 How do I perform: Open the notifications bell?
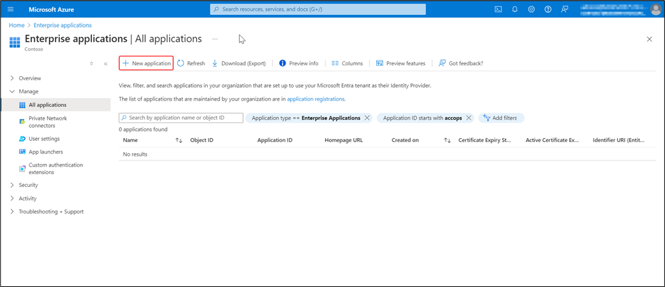click(x=514, y=10)
